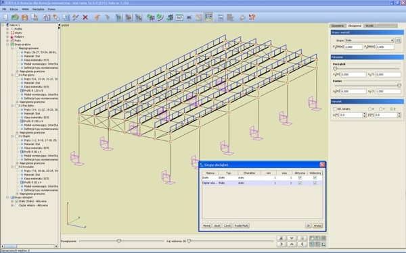Toggle 'Stałe (Stałe) - Aktywna' tree checkbox
This screenshot has height=253, width=406.
(16, 201)
